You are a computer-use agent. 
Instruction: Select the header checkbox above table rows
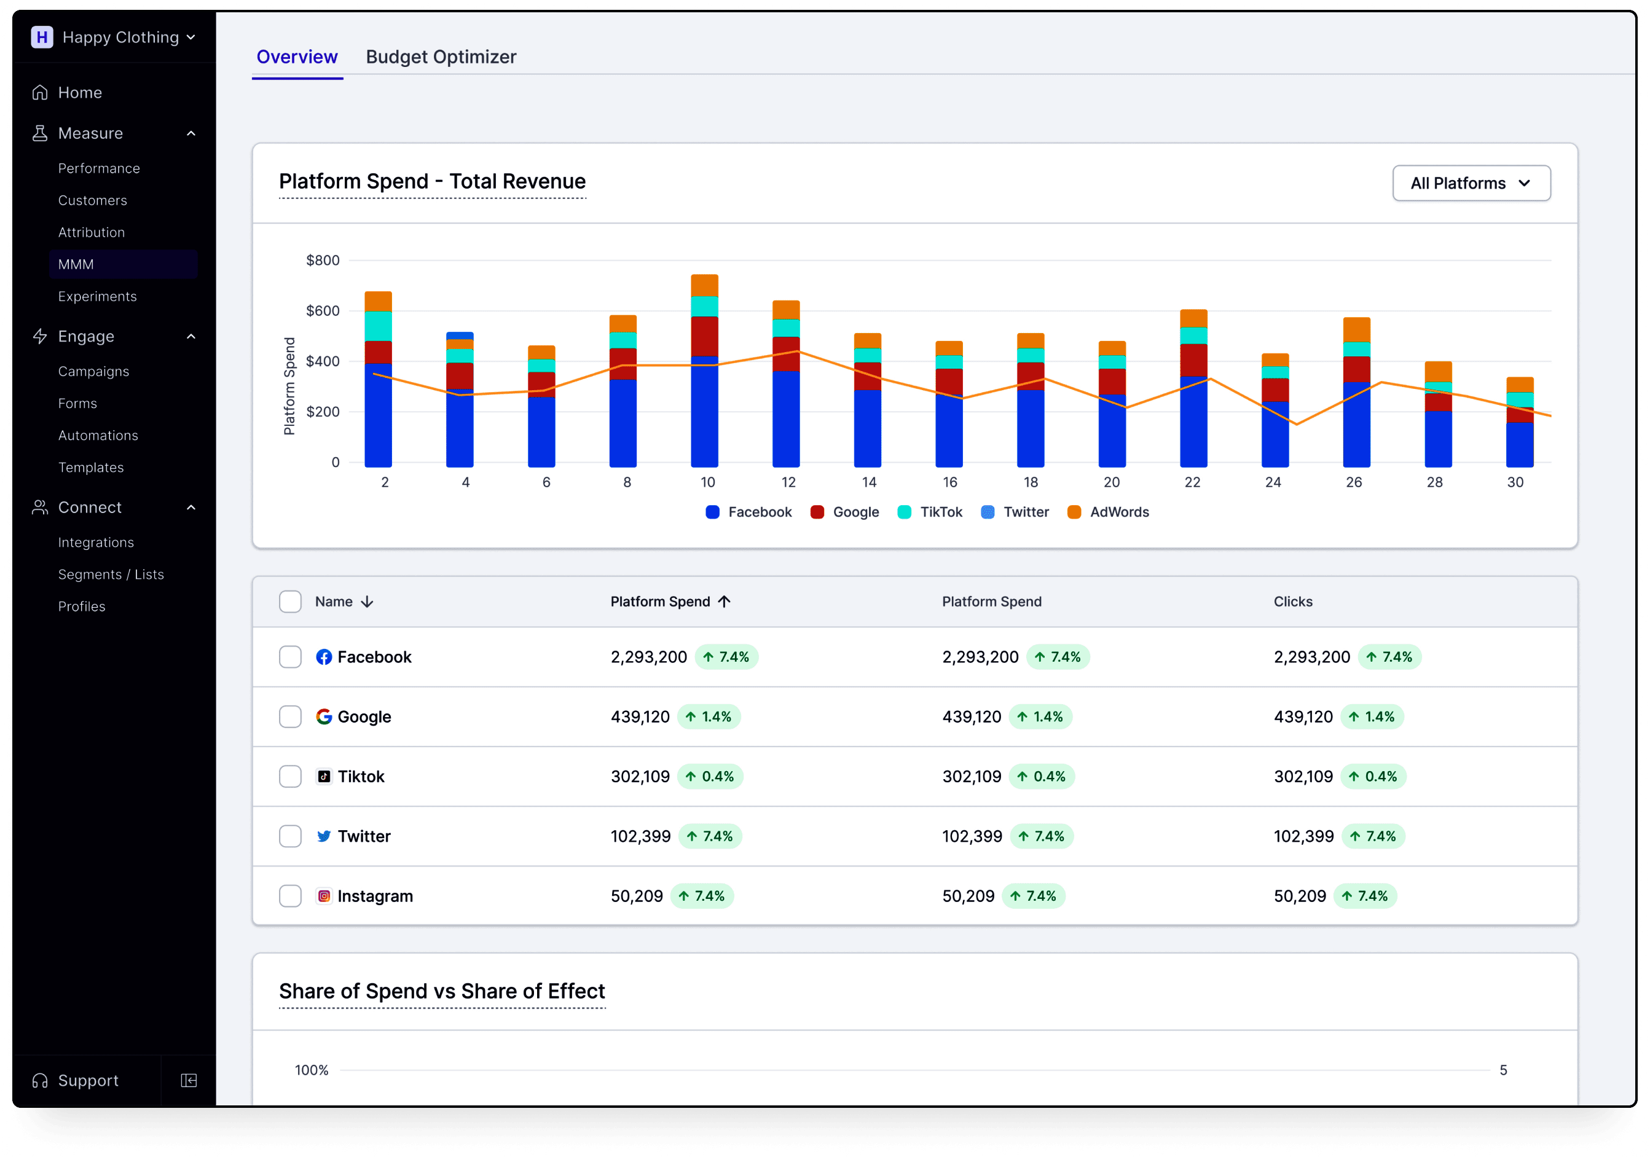click(x=290, y=601)
